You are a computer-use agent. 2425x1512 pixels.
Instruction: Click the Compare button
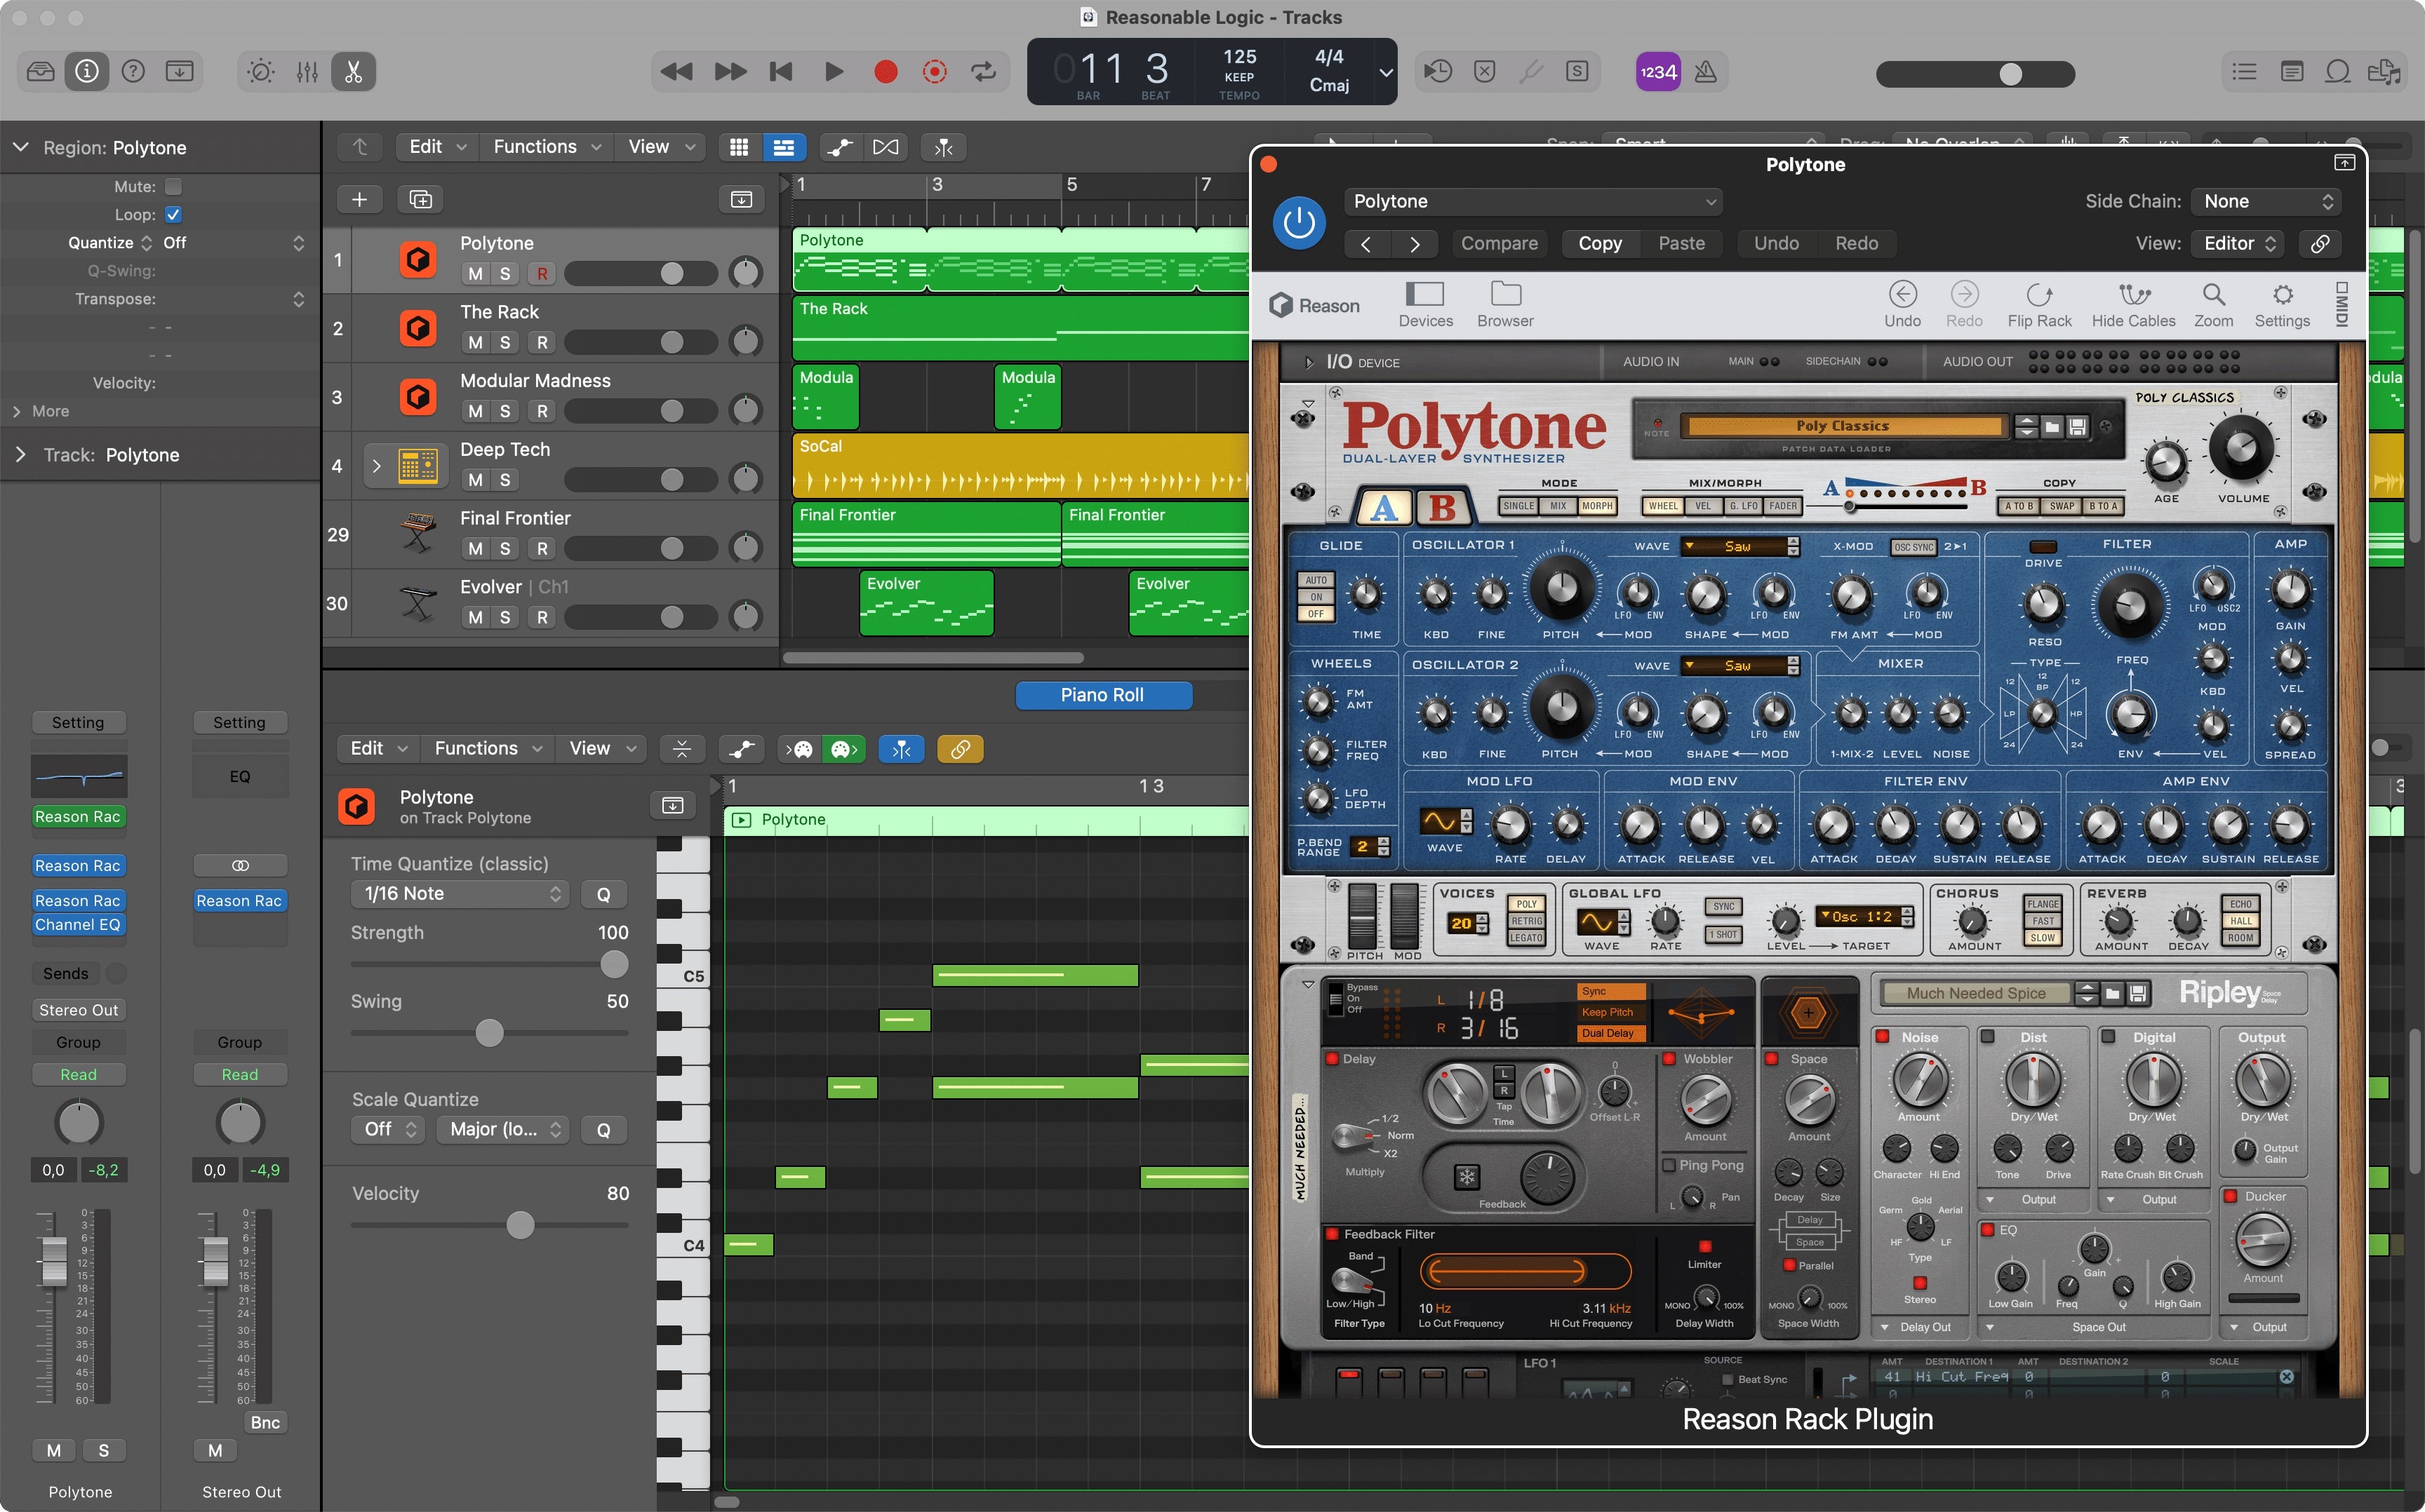click(x=1499, y=243)
